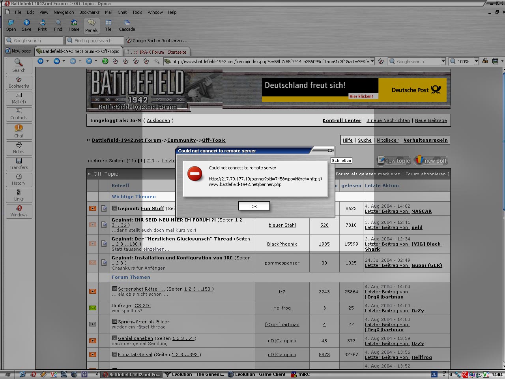Open the History side panel
The height and width of the screenshot is (379, 505).
click(19, 180)
